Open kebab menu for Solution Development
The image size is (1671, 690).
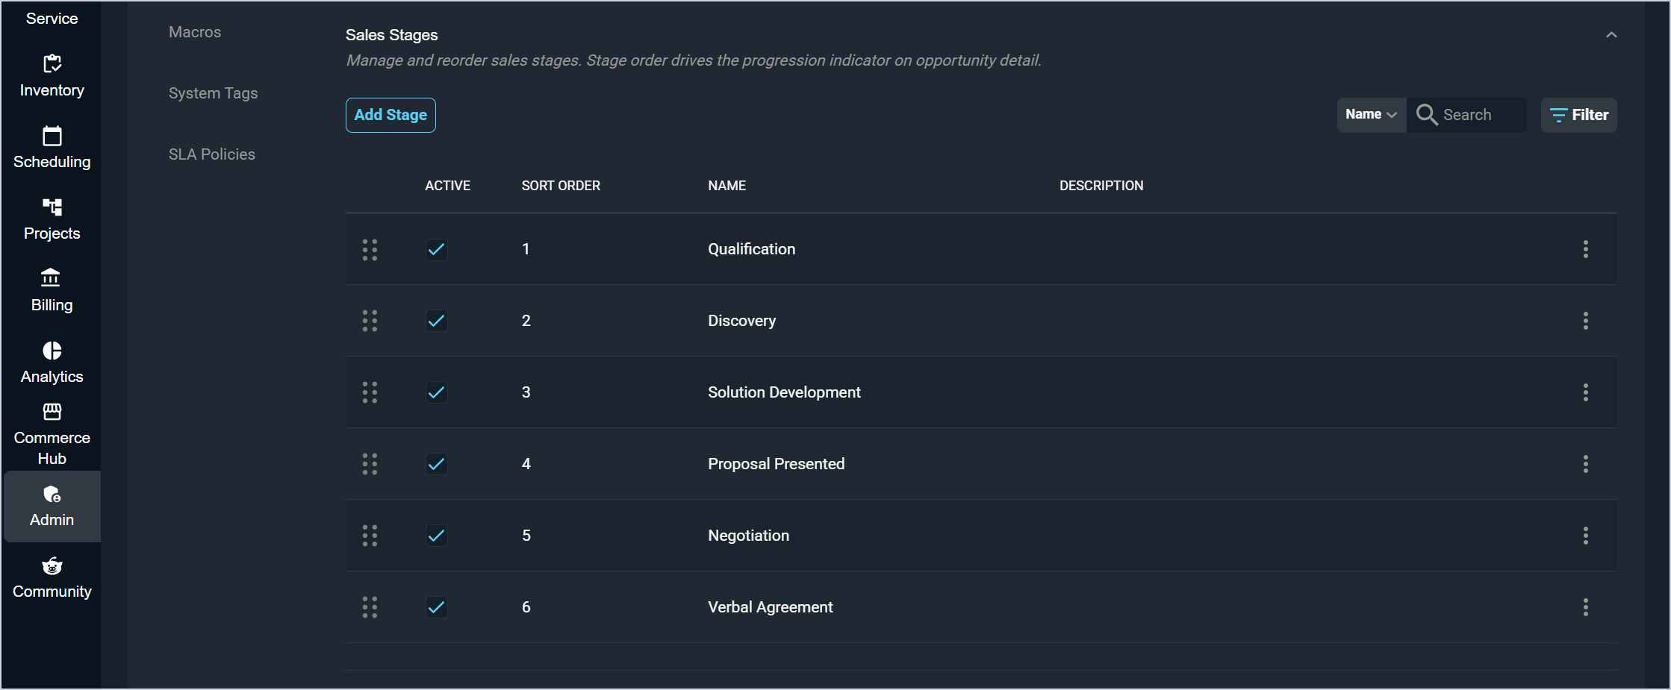tap(1585, 392)
